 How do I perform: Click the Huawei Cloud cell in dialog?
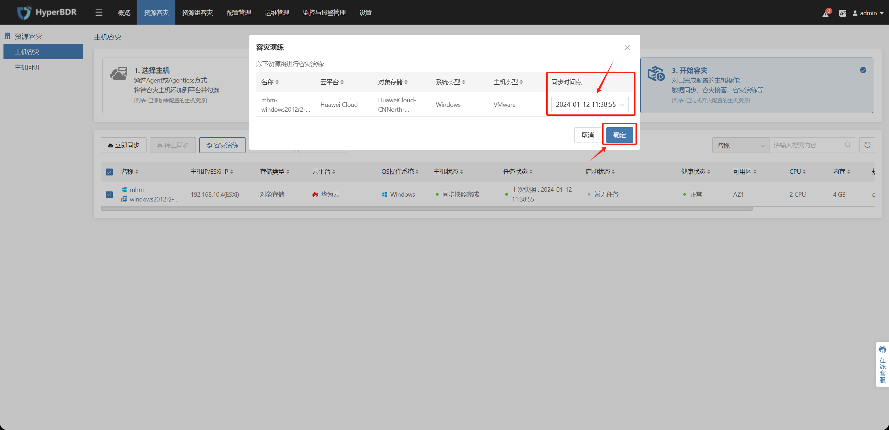pyautogui.click(x=339, y=105)
